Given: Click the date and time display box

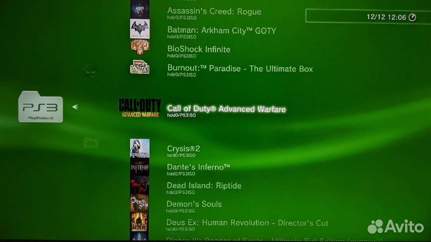Looking at the screenshot, I should click(368, 17).
